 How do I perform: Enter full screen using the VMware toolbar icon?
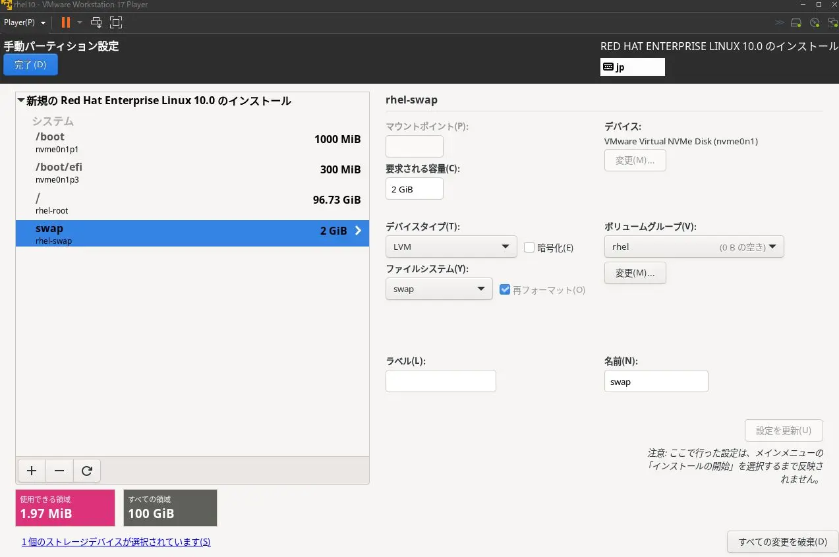click(116, 22)
